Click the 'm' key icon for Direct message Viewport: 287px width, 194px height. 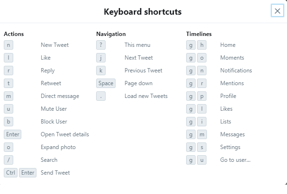click(9, 96)
